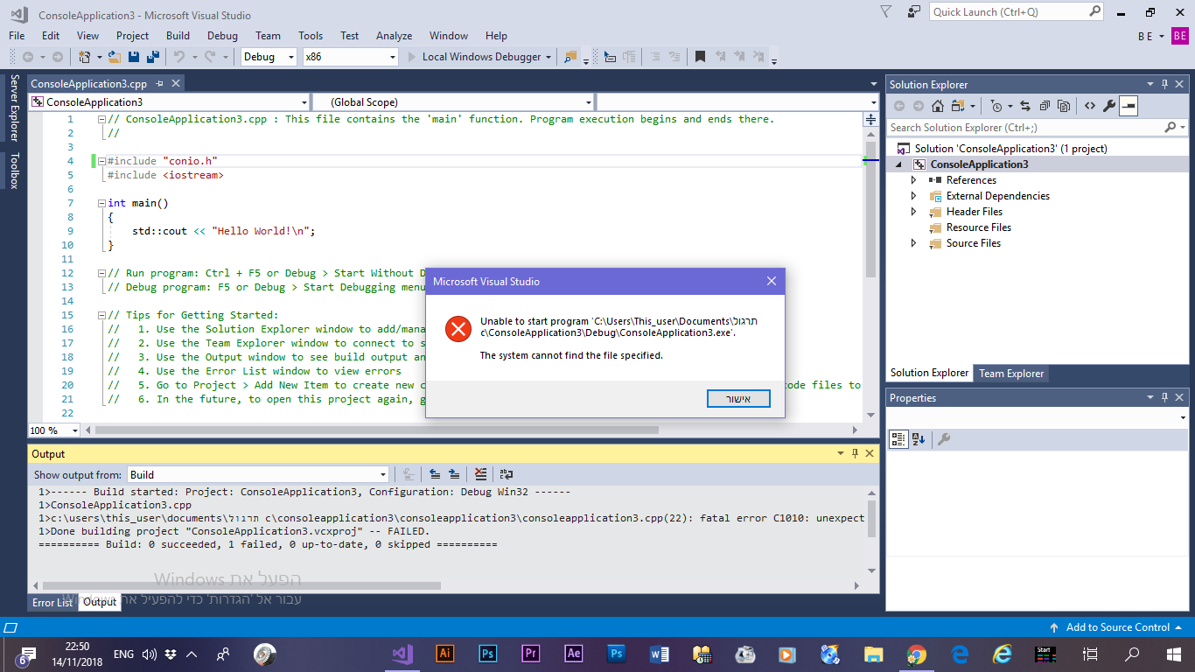Screen dimensions: 1195x672
Task: Click Pending Changes Filter clock icon
Action: [996, 106]
